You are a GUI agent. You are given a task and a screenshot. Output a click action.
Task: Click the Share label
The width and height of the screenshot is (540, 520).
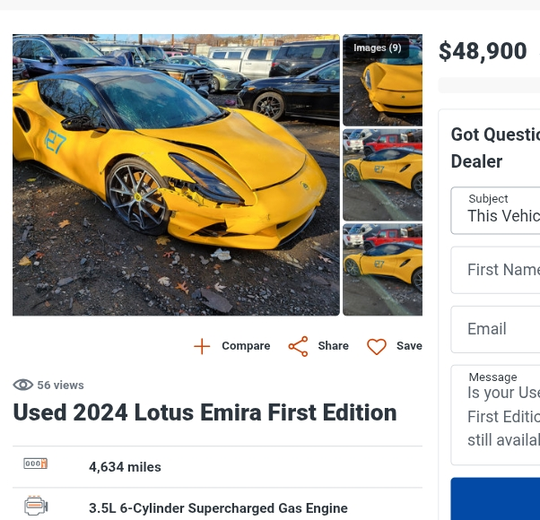tap(333, 346)
